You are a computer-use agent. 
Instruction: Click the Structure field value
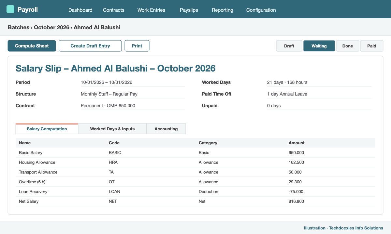(x=133, y=94)
